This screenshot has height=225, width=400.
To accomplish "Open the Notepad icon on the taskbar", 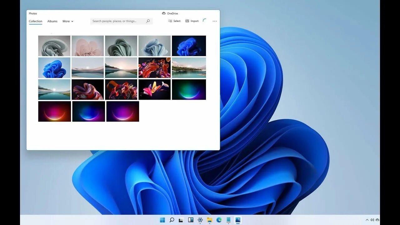I will click(x=228, y=220).
